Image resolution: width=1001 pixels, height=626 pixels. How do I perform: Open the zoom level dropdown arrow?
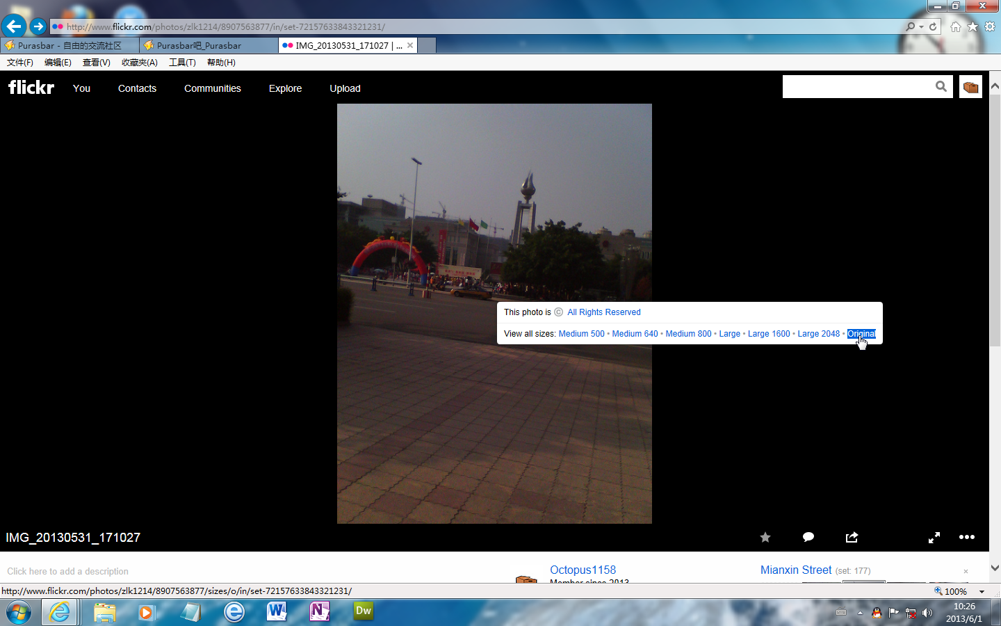tap(982, 591)
